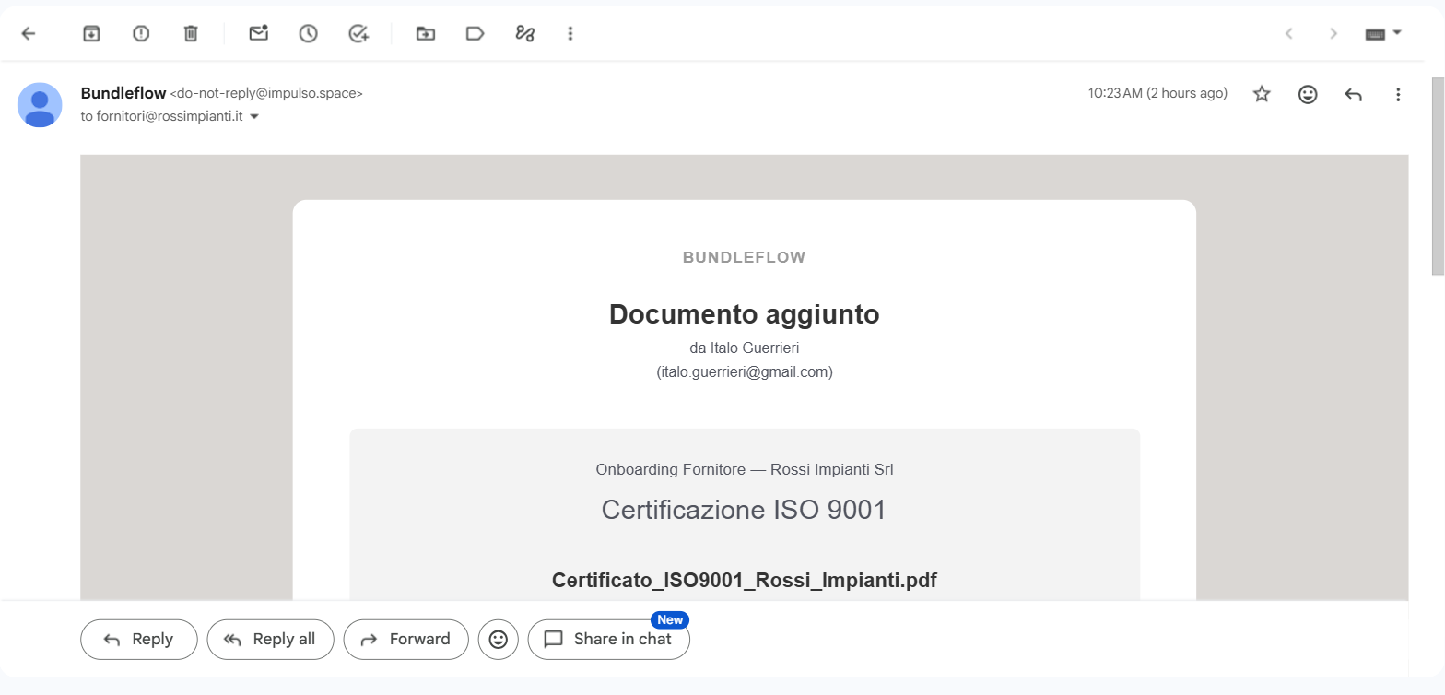The image size is (1445, 695).
Task: Star the Bundleflow message
Action: coord(1263,94)
